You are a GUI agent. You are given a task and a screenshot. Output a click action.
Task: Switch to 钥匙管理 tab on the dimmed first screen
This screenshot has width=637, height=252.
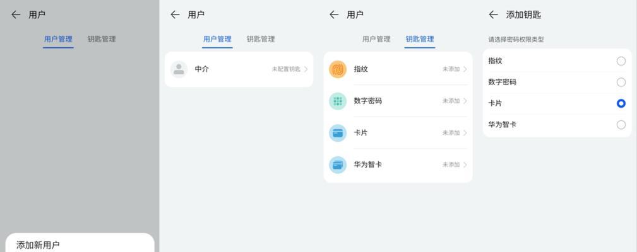pos(102,39)
